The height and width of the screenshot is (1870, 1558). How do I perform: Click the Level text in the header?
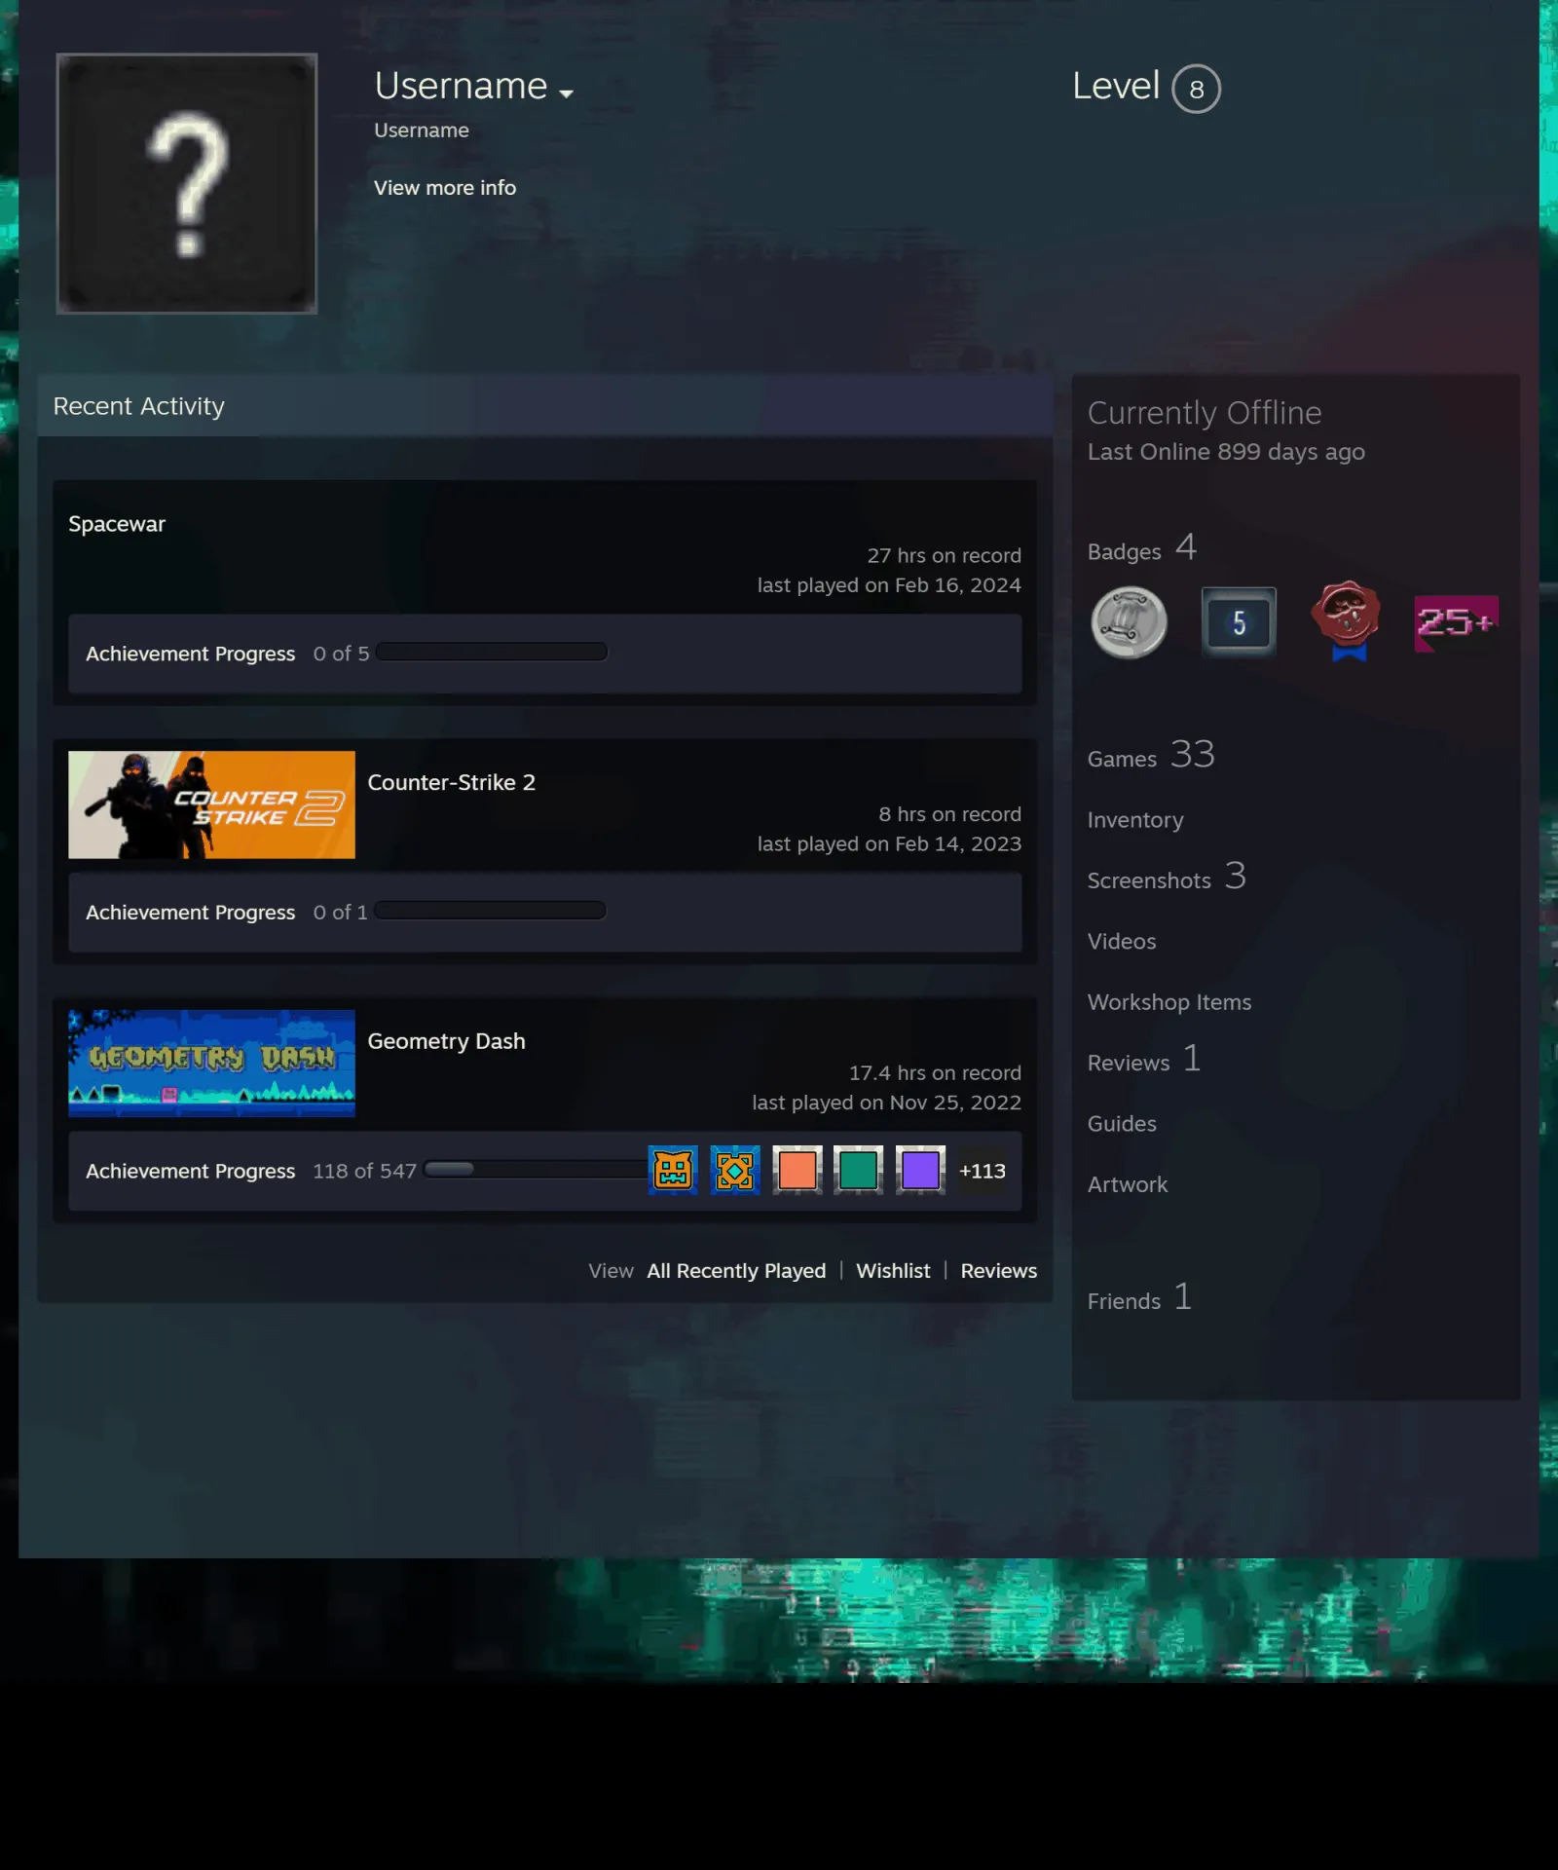pyautogui.click(x=1116, y=86)
